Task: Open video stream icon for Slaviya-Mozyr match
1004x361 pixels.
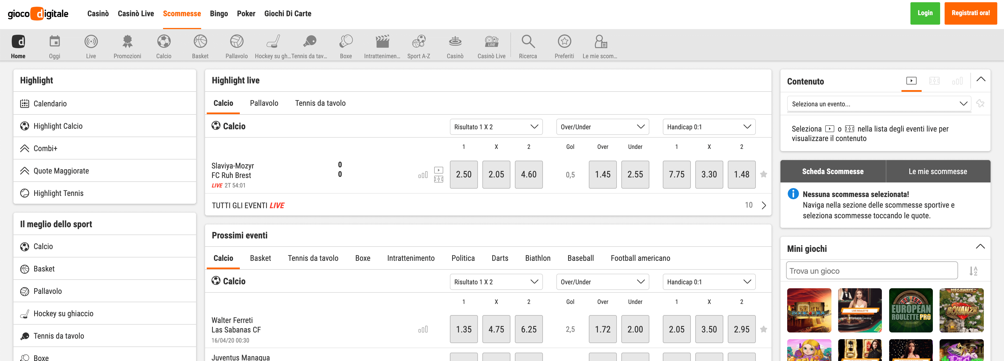Action: click(x=438, y=170)
